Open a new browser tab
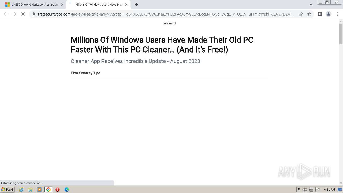 [136, 5]
